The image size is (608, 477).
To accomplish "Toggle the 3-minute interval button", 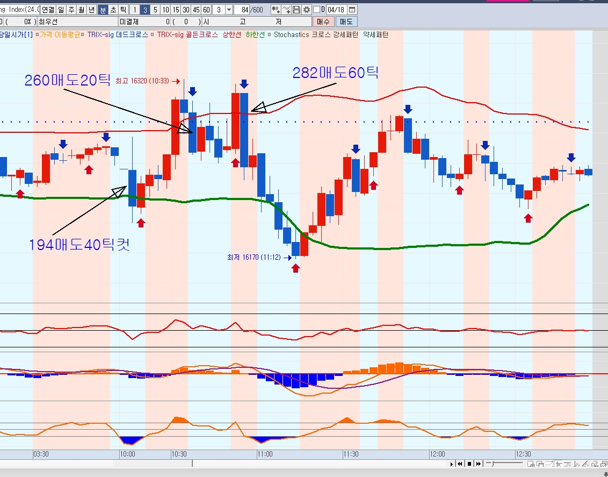I will point(146,10).
